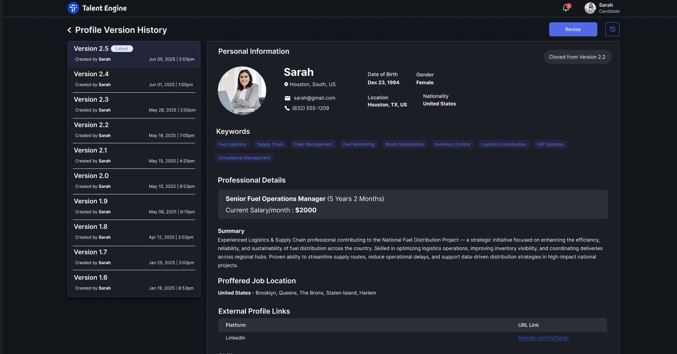
Task: Click the Fuel Logistics keyword tag
Action: click(x=232, y=144)
